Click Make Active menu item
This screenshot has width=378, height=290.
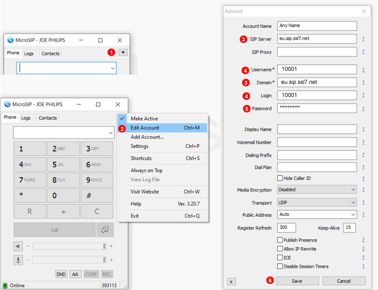point(162,118)
